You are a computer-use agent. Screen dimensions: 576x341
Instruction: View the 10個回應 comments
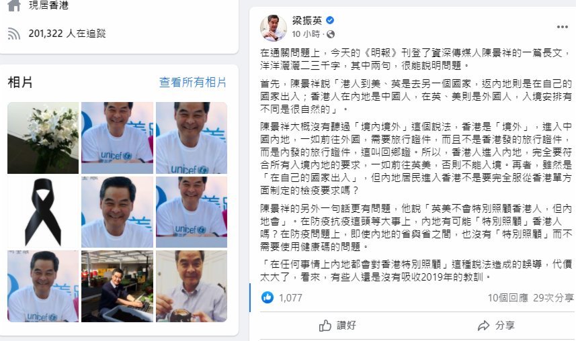[x=507, y=297]
